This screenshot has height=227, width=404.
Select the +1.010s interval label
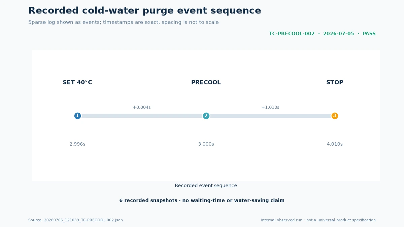pos(270,107)
